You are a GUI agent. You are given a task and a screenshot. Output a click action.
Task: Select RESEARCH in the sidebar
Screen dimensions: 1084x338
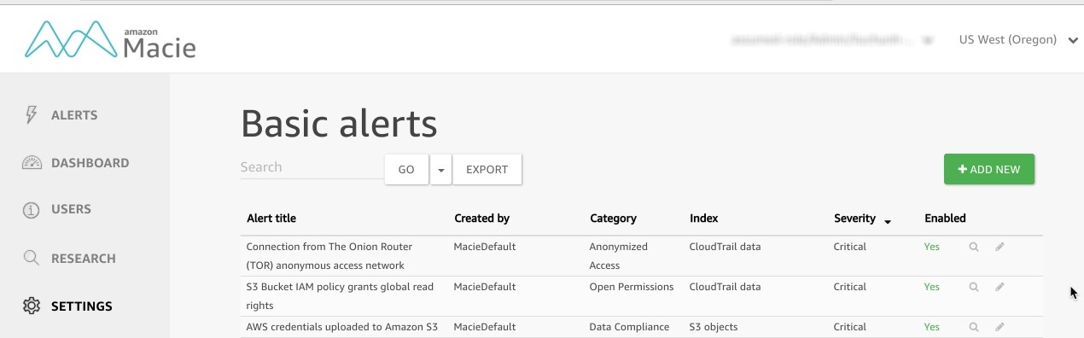point(84,259)
